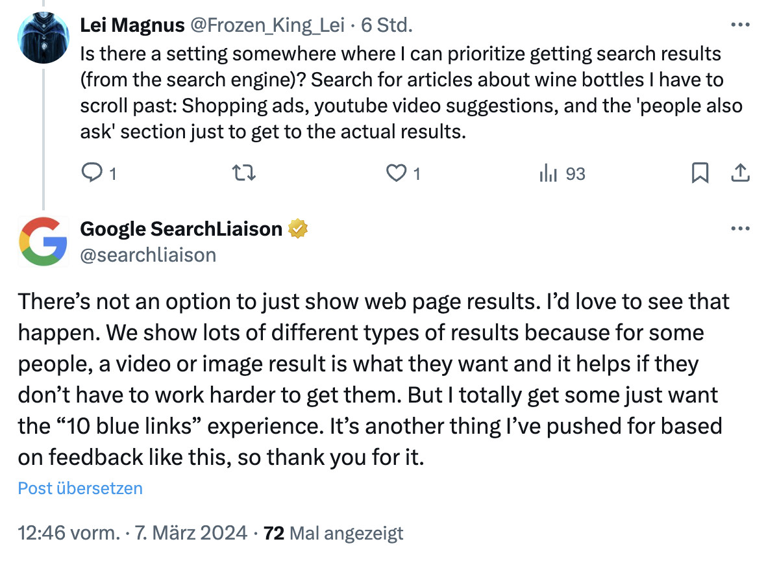This screenshot has height=561, width=766.
Task: Reply to Lei Magnus's tweet
Action: (93, 173)
